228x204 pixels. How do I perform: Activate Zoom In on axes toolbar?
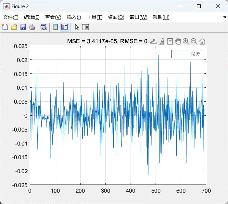186,41
